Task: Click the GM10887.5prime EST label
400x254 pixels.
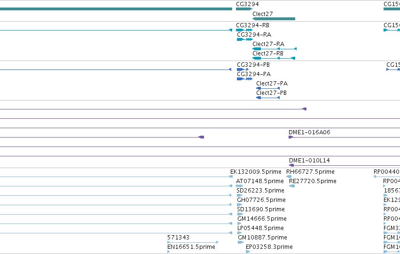Action: 262,238
